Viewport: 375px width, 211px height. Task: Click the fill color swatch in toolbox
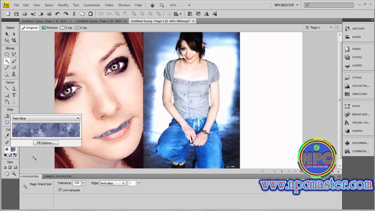tap(13, 149)
